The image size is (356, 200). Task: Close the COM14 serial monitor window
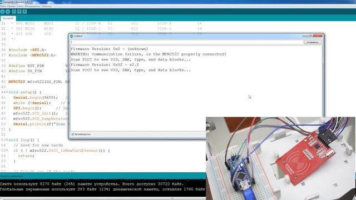318,36
